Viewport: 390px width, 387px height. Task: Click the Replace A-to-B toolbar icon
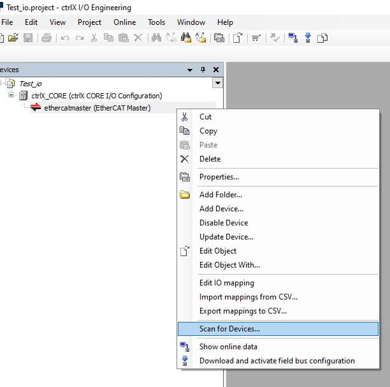pos(171,38)
